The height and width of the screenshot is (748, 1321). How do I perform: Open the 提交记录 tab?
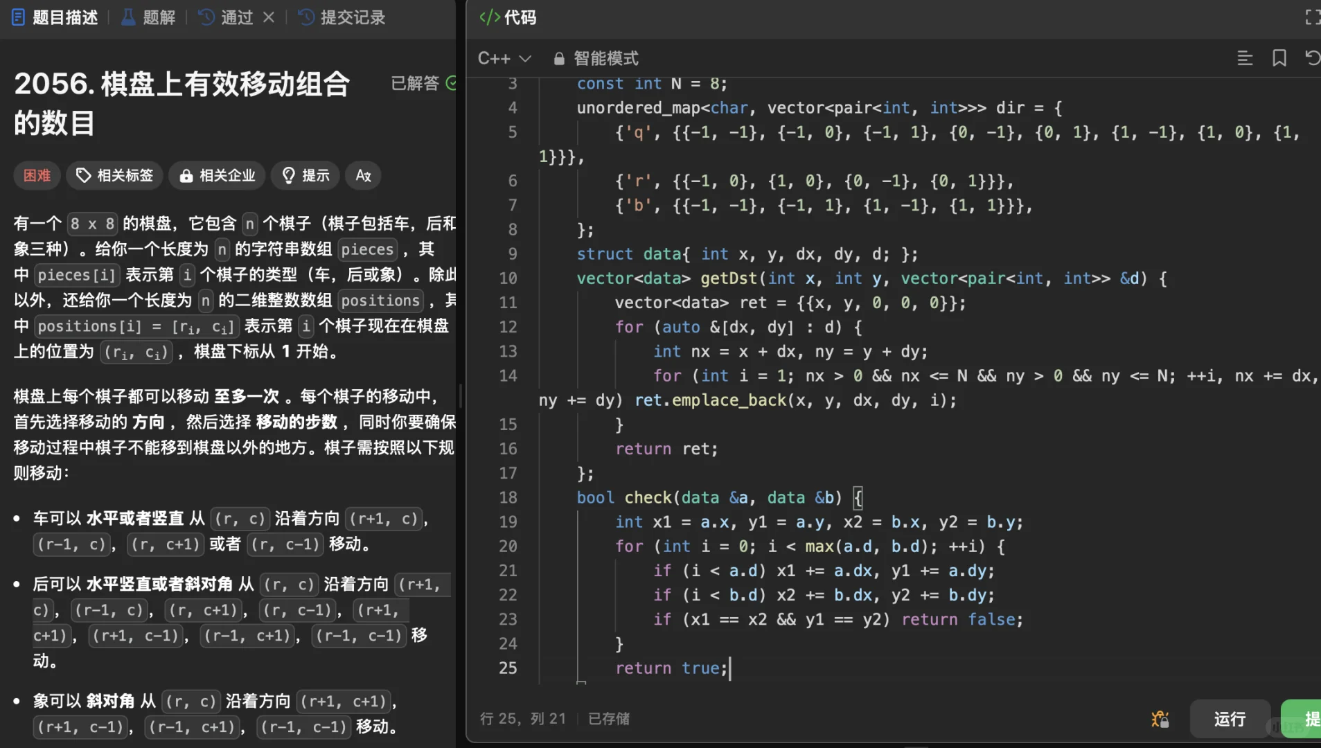[342, 17]
